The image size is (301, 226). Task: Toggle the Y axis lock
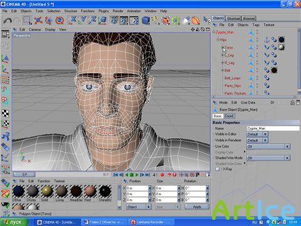pos(83,20)
